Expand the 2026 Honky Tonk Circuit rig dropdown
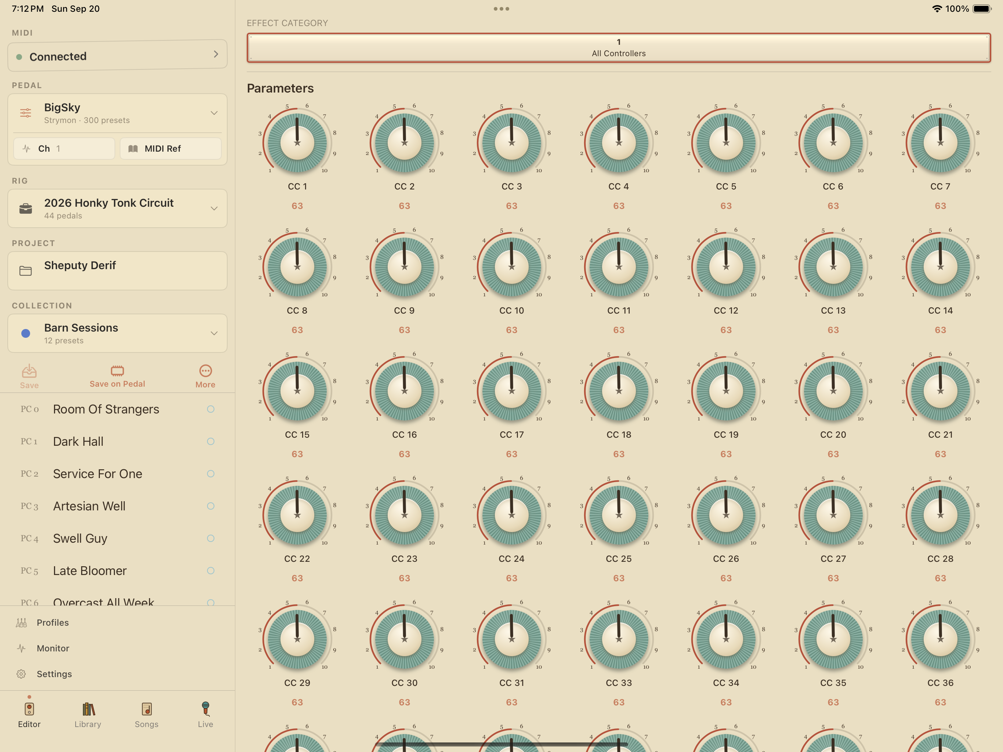The image size is (1003, 752). [214, 209]
